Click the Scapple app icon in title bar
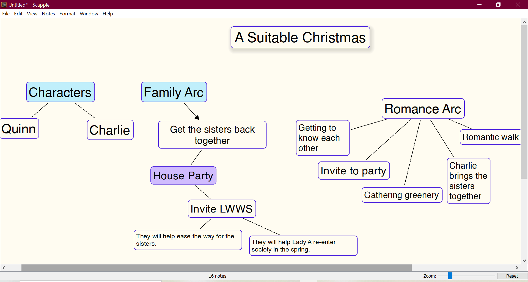Screen dimensions: 528x282 pos(4,5)
